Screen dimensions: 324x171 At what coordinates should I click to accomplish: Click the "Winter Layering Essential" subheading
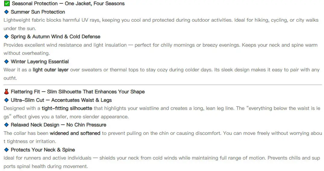click(x=40, y=62)
